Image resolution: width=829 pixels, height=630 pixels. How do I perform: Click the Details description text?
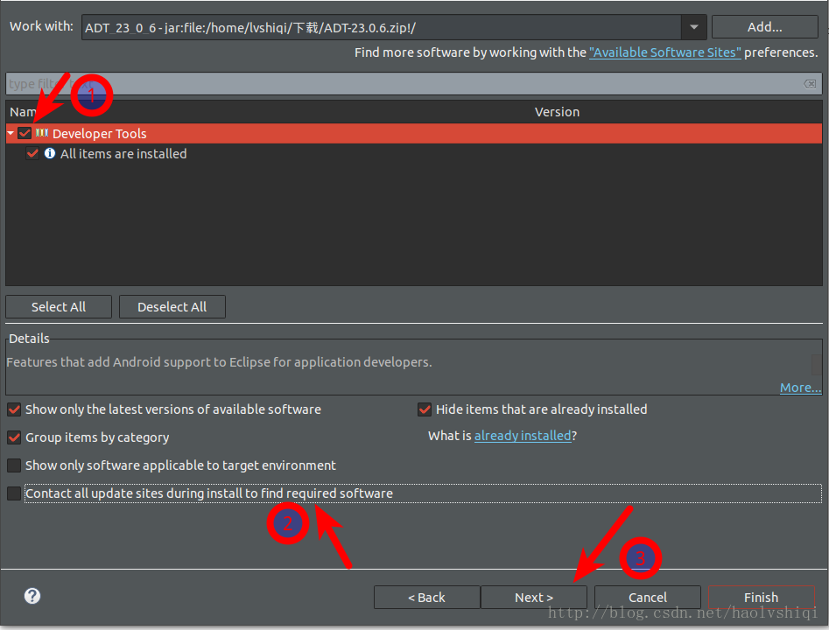pyautogui.click(x=219, y=362)
